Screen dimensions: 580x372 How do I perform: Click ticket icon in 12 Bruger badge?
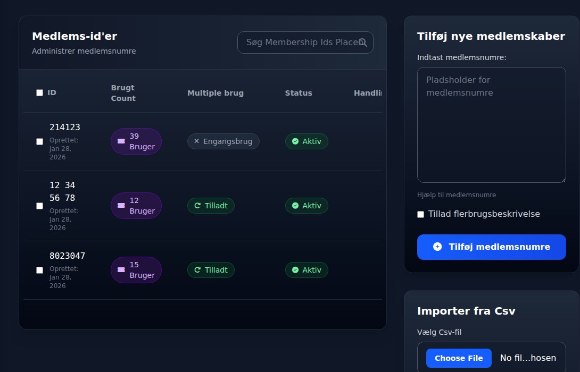click(x=121, y=205)
